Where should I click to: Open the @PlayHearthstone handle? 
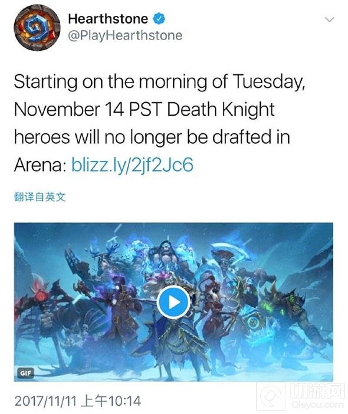pyautogui.click(x=125, y=35)
